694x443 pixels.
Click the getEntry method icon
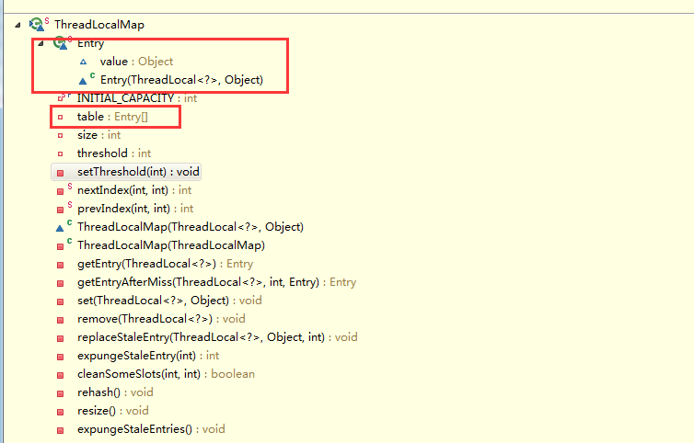[x=60, y=265]
